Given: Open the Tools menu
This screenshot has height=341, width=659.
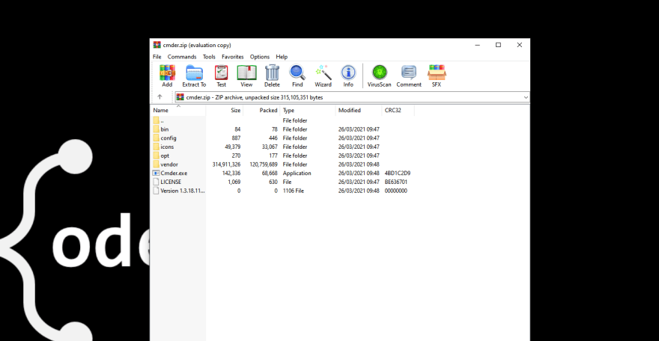Looking at the screenshot, I should [209, 57].
